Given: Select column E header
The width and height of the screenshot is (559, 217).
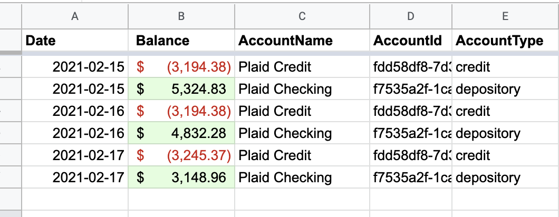Looking at the screenshot, I should (x=505, y=16).
